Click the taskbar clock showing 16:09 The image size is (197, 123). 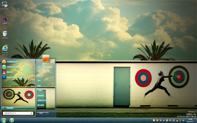190,120
